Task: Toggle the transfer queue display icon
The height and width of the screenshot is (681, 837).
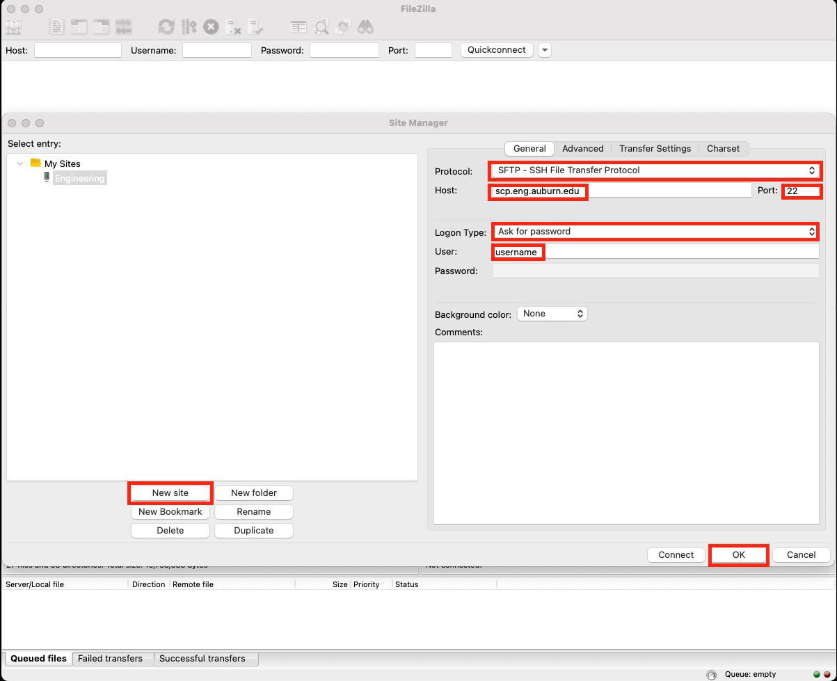Action: pyautogui.click(x=124, y=27)
